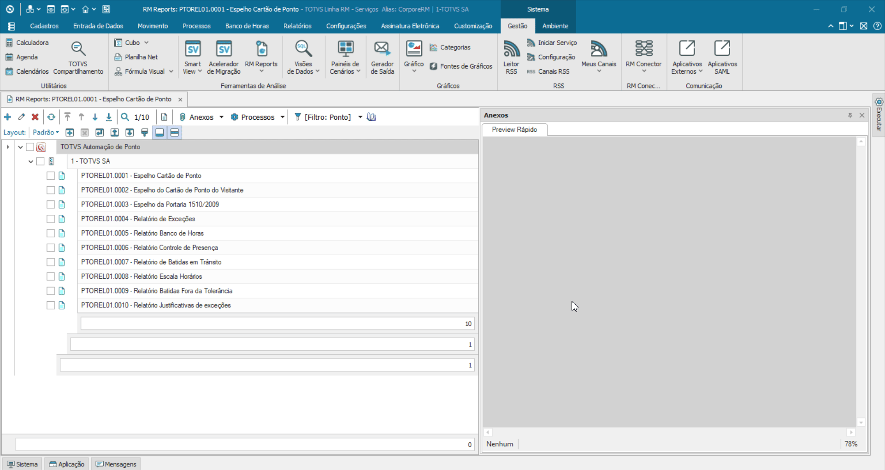Viewport: 885px width, 470px height.
Task: Go to previous record up arrow
Action: click(x=81, y=117)
